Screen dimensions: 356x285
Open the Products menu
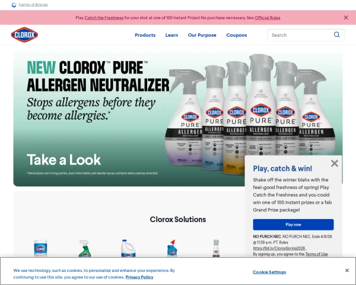145,35
